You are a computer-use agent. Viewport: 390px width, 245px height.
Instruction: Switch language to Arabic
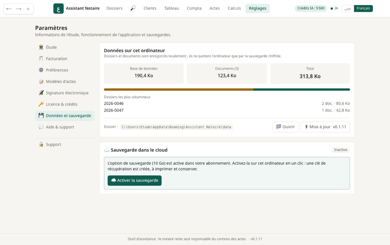[348, 8]
